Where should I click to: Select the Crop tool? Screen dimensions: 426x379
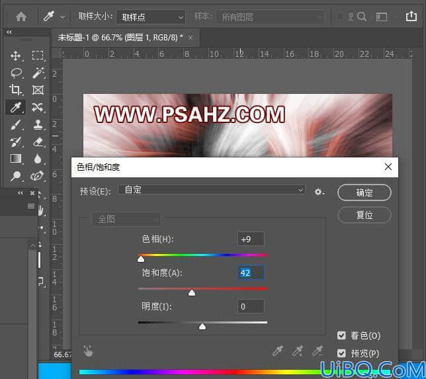pos(15,90)
